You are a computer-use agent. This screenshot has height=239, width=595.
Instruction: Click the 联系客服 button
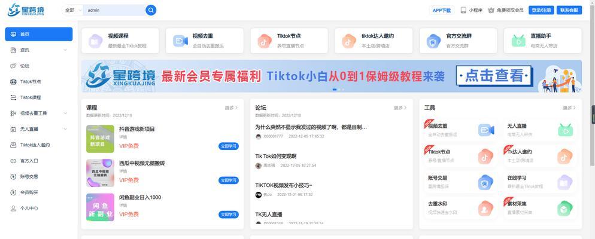click(569, 10)
